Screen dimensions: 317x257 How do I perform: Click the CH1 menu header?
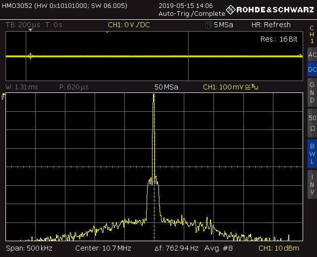click(x=312, y=34)
